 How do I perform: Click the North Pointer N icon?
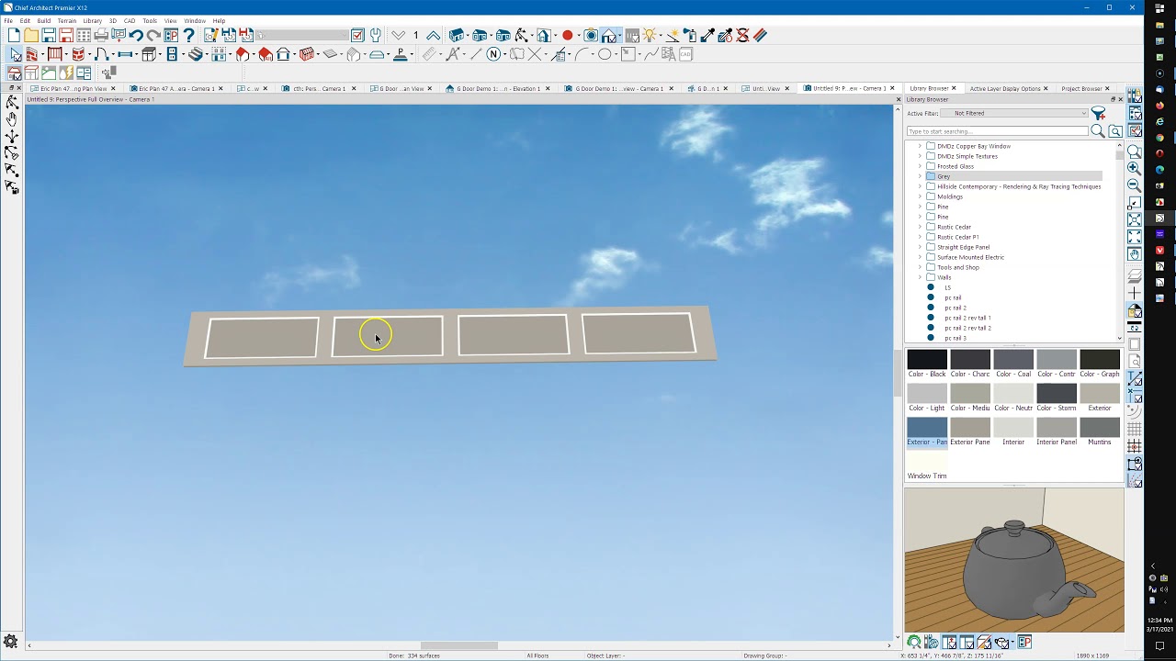coord(493,54)
